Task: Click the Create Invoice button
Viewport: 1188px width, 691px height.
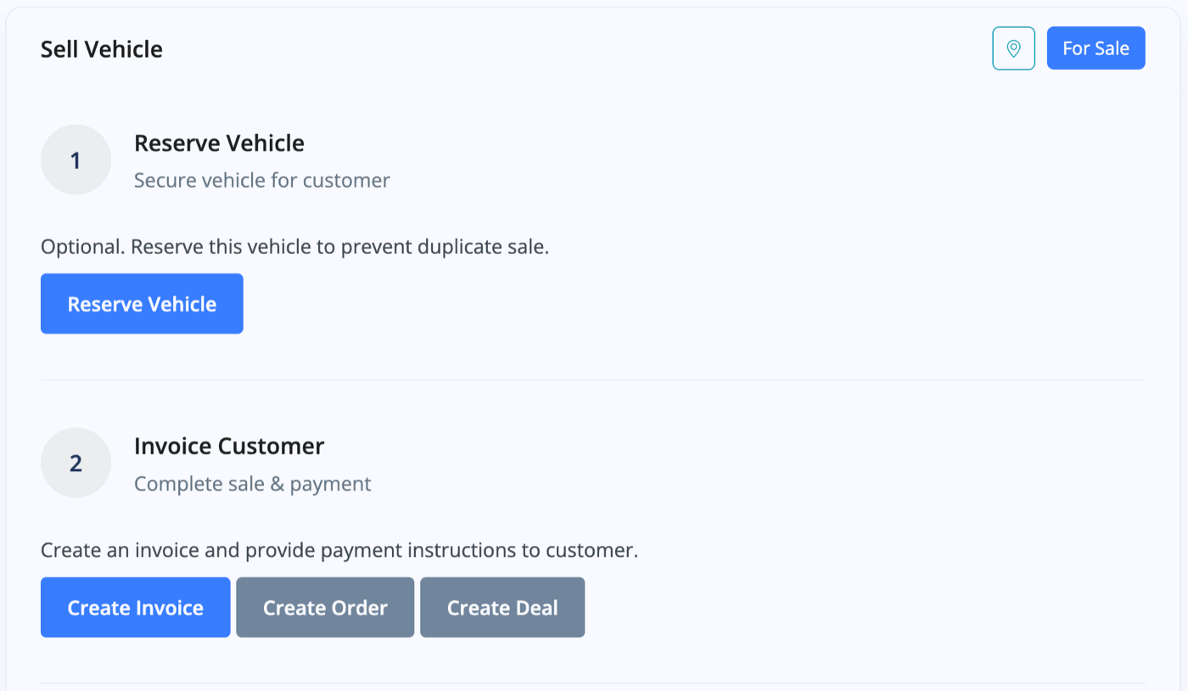Action: pyautogui.click(x=136, y=608)
